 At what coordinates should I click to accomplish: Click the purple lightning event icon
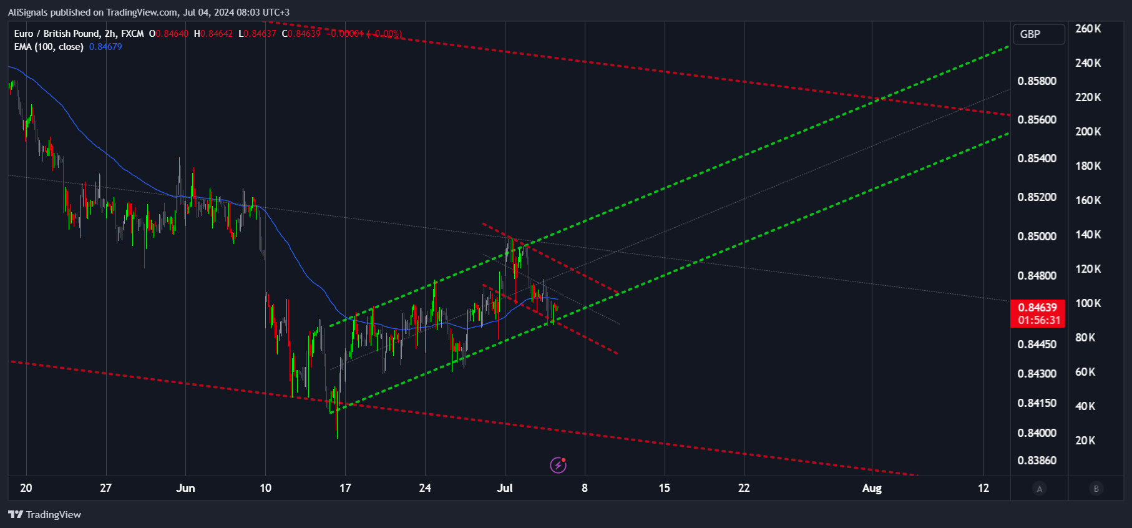pyautogui.click(x=558, y=465)
